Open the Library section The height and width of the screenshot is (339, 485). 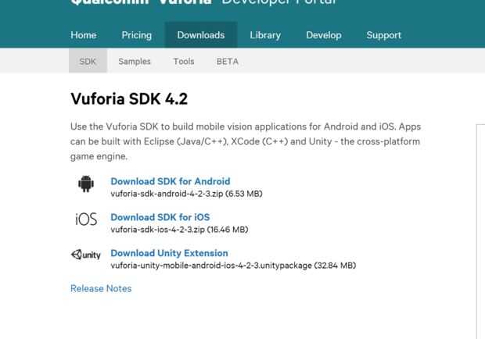[x=265, y=35]
